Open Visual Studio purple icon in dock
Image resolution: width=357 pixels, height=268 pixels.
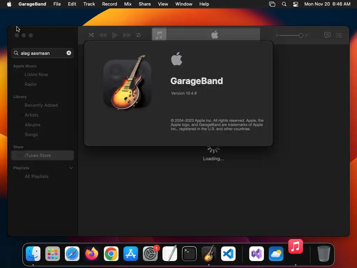[257, 254]
